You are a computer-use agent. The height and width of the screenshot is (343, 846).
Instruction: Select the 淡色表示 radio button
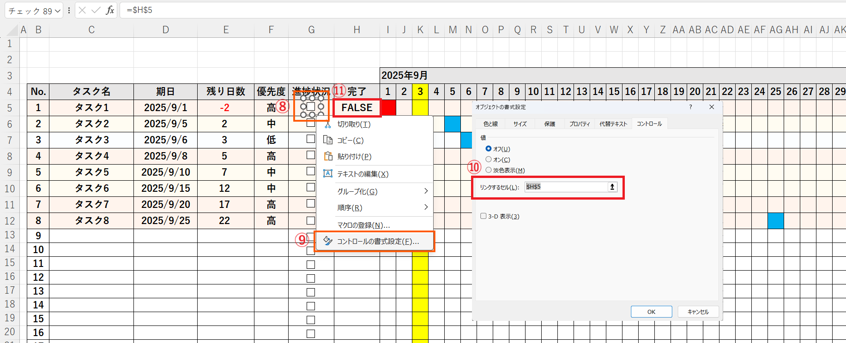[489, 170]
